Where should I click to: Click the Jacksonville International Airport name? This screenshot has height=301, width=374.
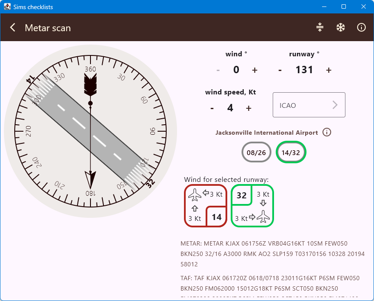(x=267, y=133)
